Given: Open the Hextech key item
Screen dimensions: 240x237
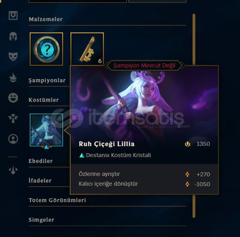Looking at the screenshot, I should tap(87, 49).
